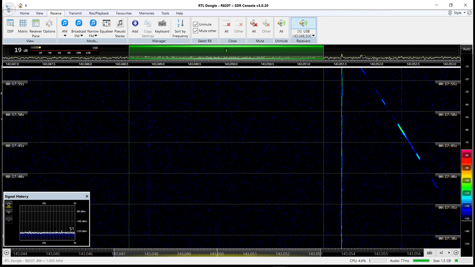Viewport: 475px width, 267px height.
Task: Mute Other receivers
Action: 266,26
